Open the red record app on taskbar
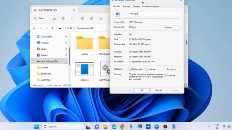 coord(165,127)
